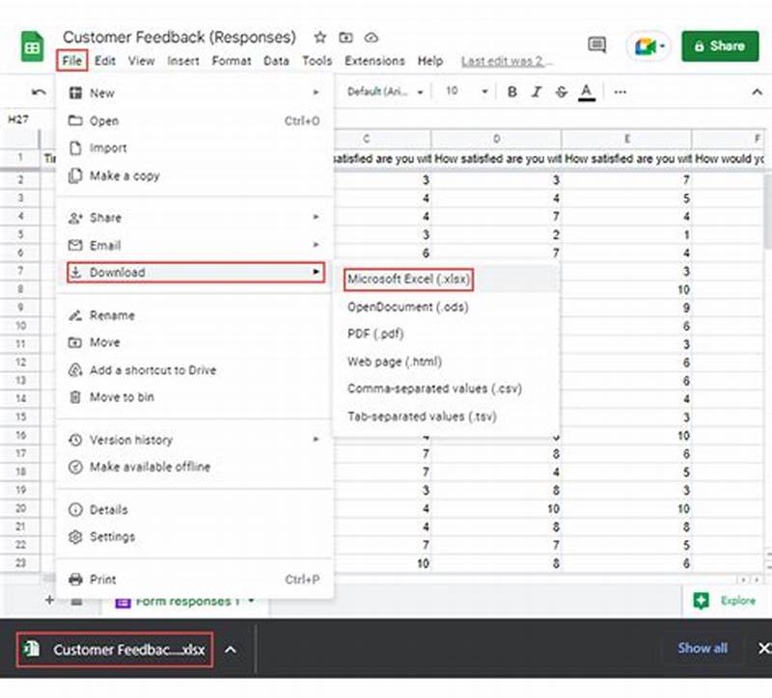Open comment history

[x=597, y=44]
